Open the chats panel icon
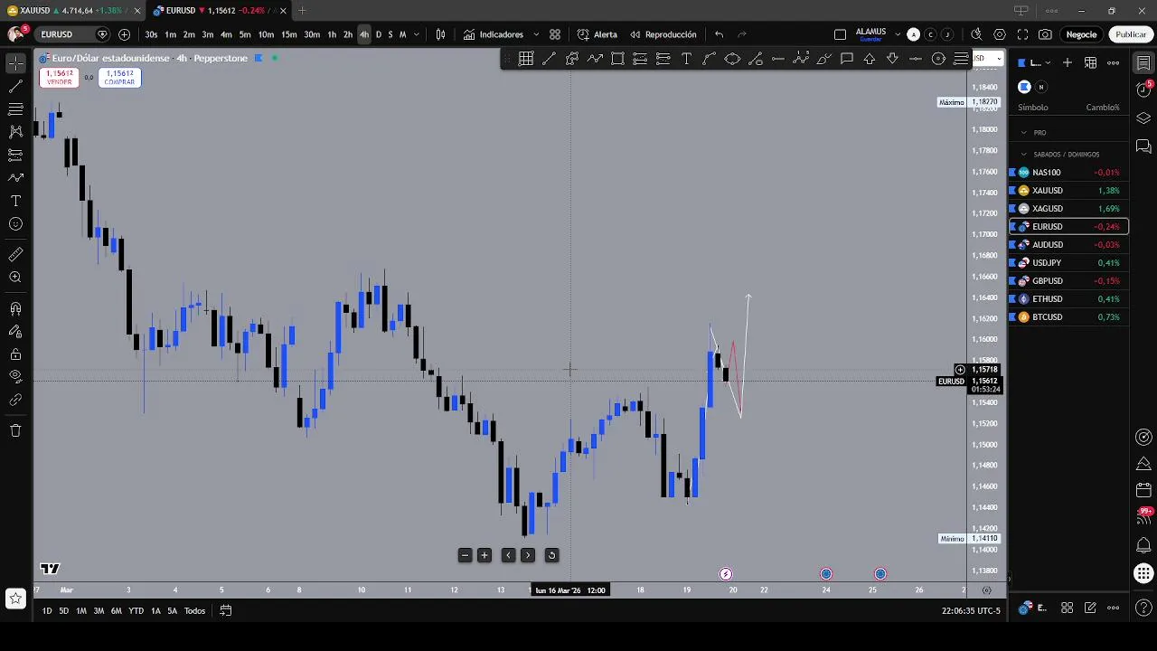The image size is (1157, 651). tap(1143, 146)
